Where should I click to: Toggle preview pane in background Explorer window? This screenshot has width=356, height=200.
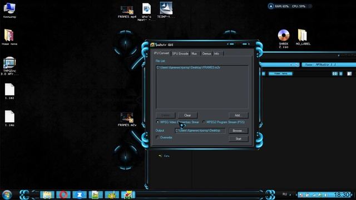(349, 74)
